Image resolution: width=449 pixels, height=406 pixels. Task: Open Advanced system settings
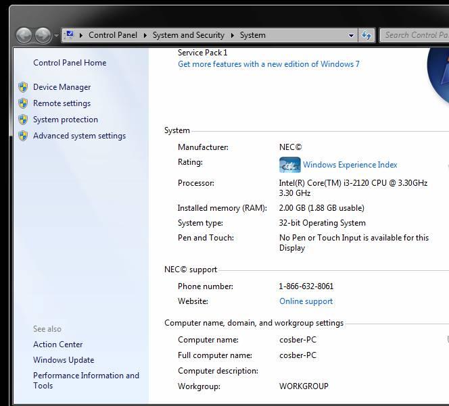point(79,136)
